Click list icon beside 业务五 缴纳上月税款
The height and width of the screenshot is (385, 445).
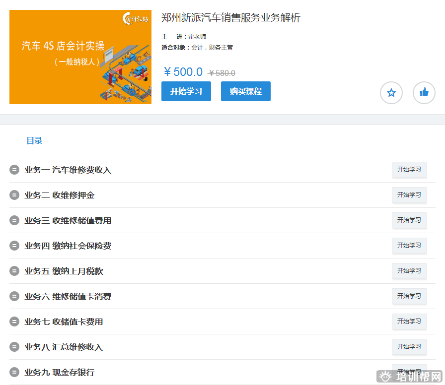tap(14, 271)
